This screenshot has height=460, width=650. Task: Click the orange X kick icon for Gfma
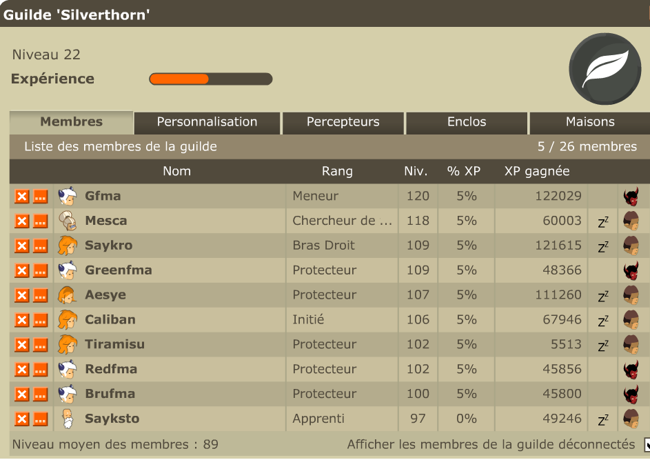pos(22,196)
